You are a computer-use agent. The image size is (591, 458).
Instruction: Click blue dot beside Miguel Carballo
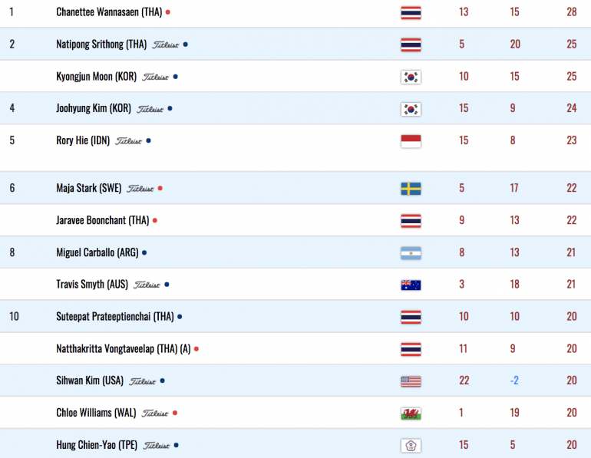pyautogui.click(x=144, y=252)
